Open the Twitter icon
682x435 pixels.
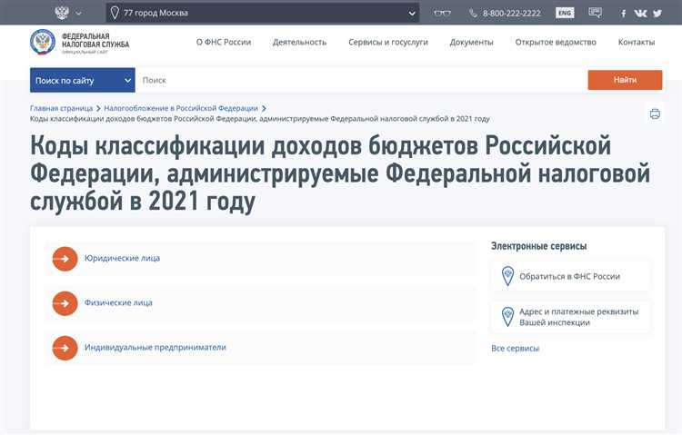point(657,13)
